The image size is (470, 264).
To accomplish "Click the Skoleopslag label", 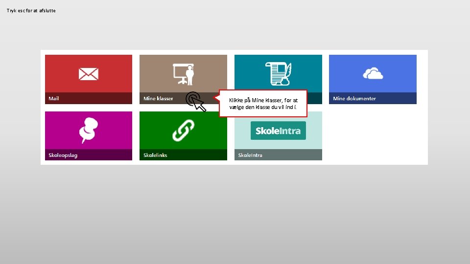I will click(x=63, y=155).
